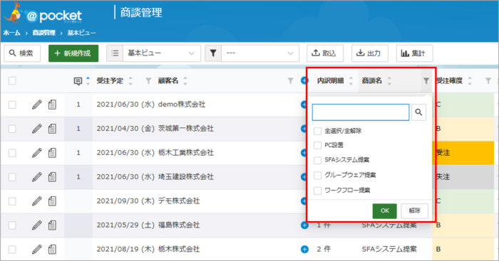Click the 取込 import button

click(x=325, y=53)
